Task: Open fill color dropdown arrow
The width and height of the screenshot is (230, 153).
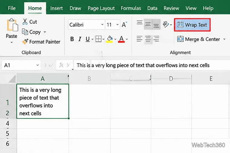Action: coord(115,39)
